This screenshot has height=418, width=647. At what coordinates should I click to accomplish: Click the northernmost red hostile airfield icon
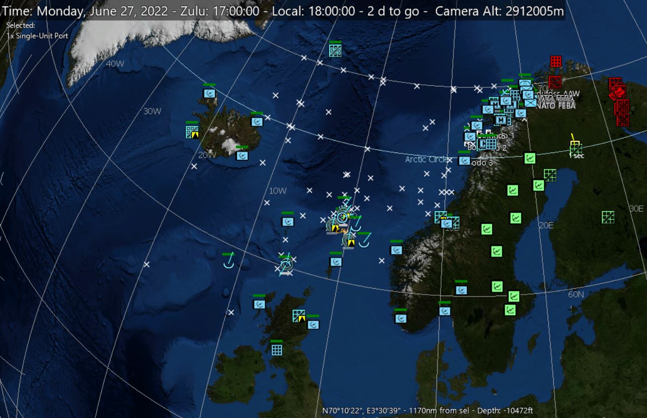tap(556, 62)
